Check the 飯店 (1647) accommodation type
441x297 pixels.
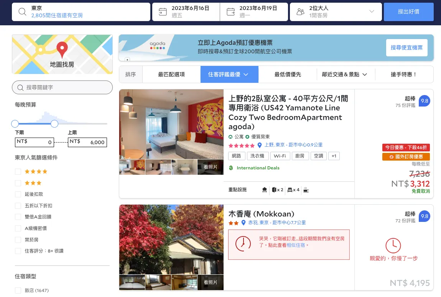point(18,290)
